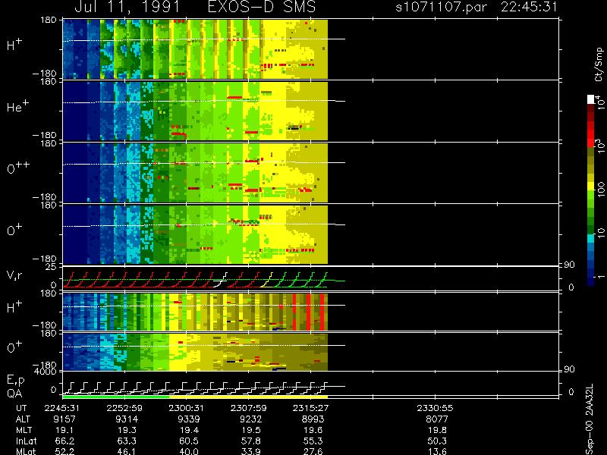Click MLat value '40.0'
607x455 pixels.
pos(188,451)
